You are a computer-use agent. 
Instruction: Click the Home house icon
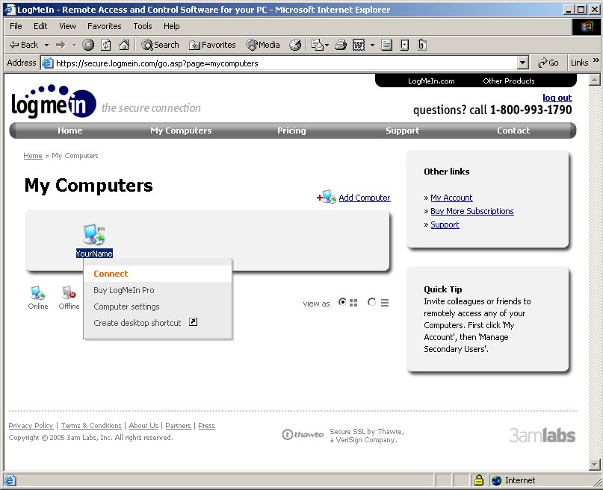point(124,45)
